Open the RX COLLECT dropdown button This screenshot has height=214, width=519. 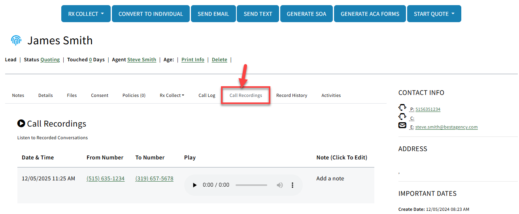pyautogui.click(x=86, y=14)
